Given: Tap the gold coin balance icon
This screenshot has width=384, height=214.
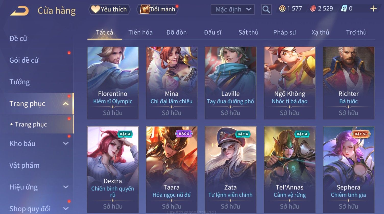Looking at the screenshot, I should (282, 9).
